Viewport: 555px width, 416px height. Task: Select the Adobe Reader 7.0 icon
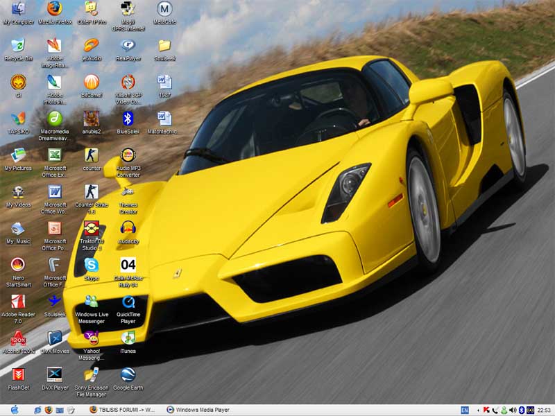(19, 309)
